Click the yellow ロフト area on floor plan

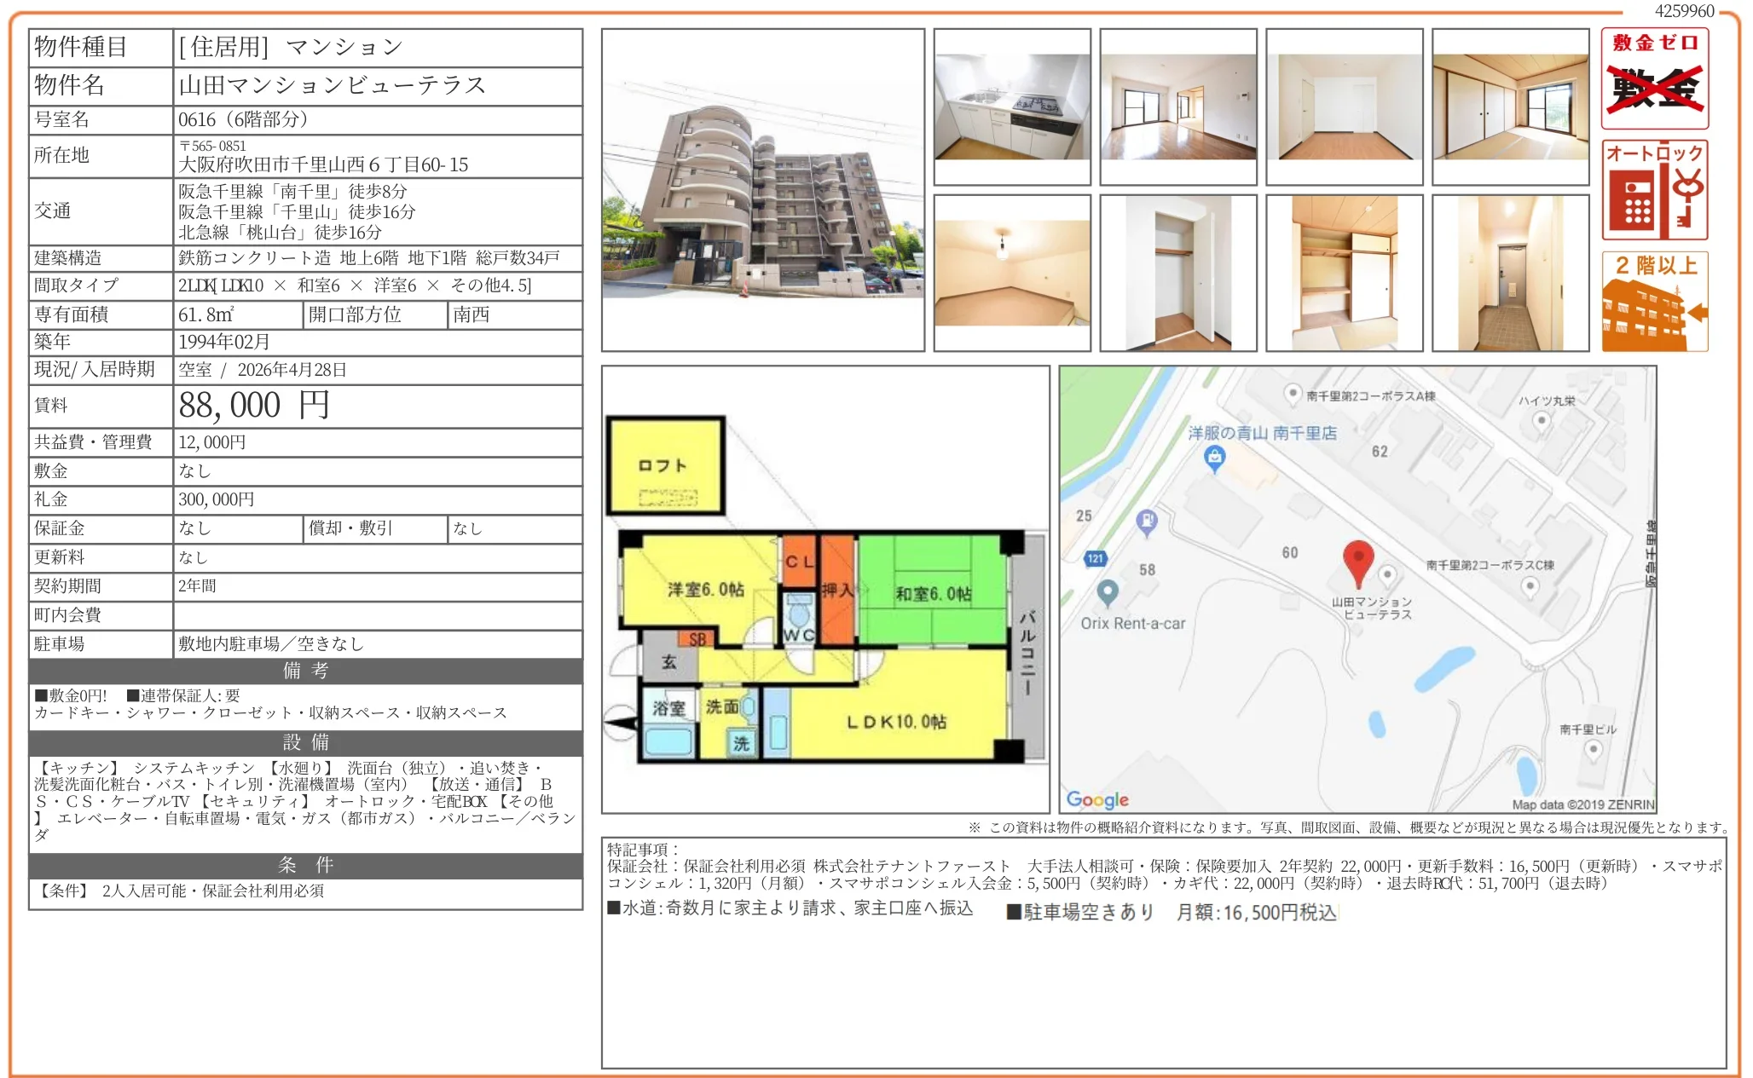665,465
